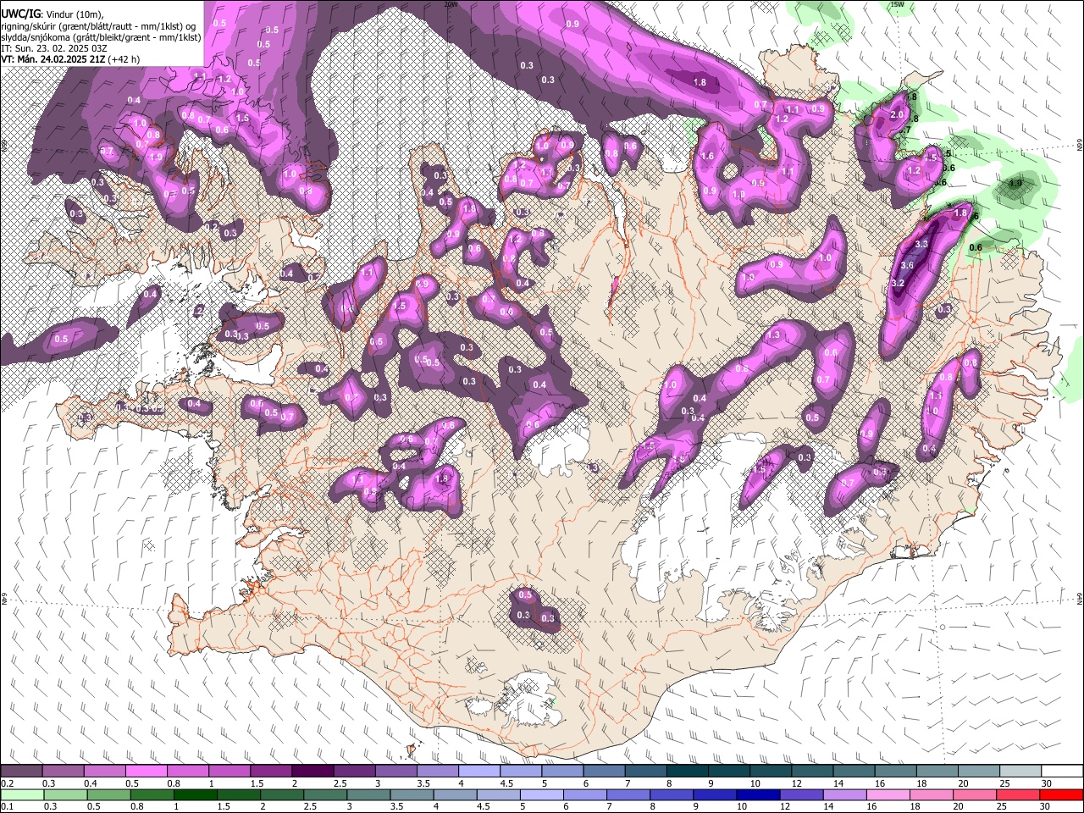Viewport: 1084px width, 813px height.
Task: Pick the bright red lower legend swatch after 30
Action: 1062,794
